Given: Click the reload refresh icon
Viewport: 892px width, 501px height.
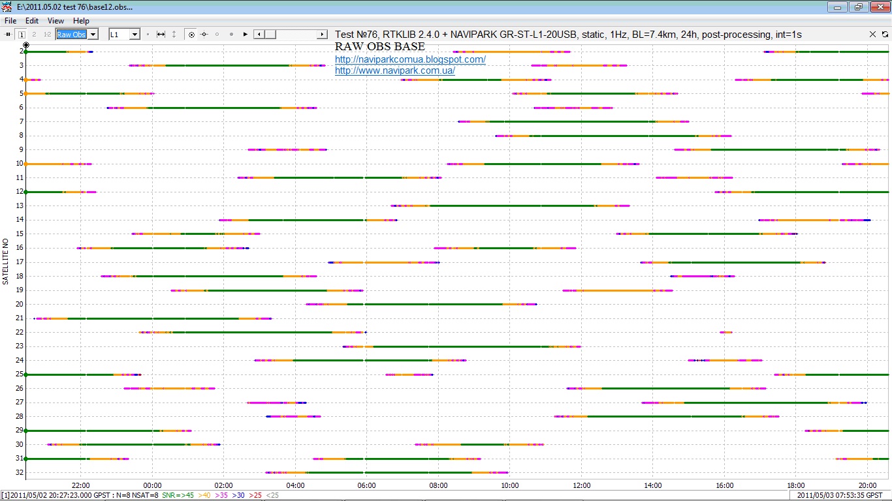Looking at the screenshot, I should click(x=885, y=34).
